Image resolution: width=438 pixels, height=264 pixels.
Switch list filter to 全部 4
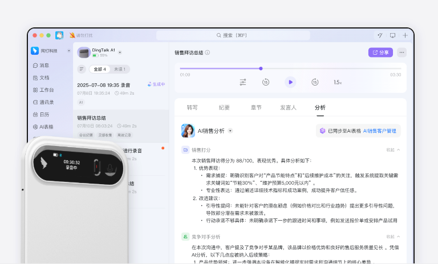coord(100,69)
